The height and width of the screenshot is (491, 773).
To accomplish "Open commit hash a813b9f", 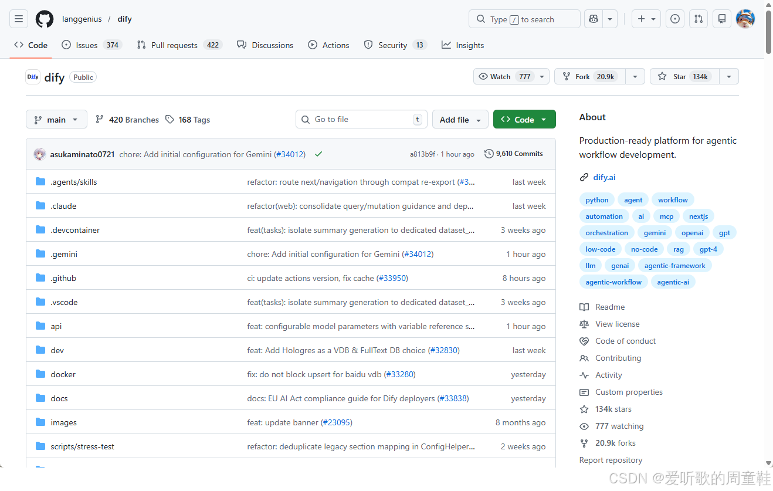I will (x=422, y=154).
